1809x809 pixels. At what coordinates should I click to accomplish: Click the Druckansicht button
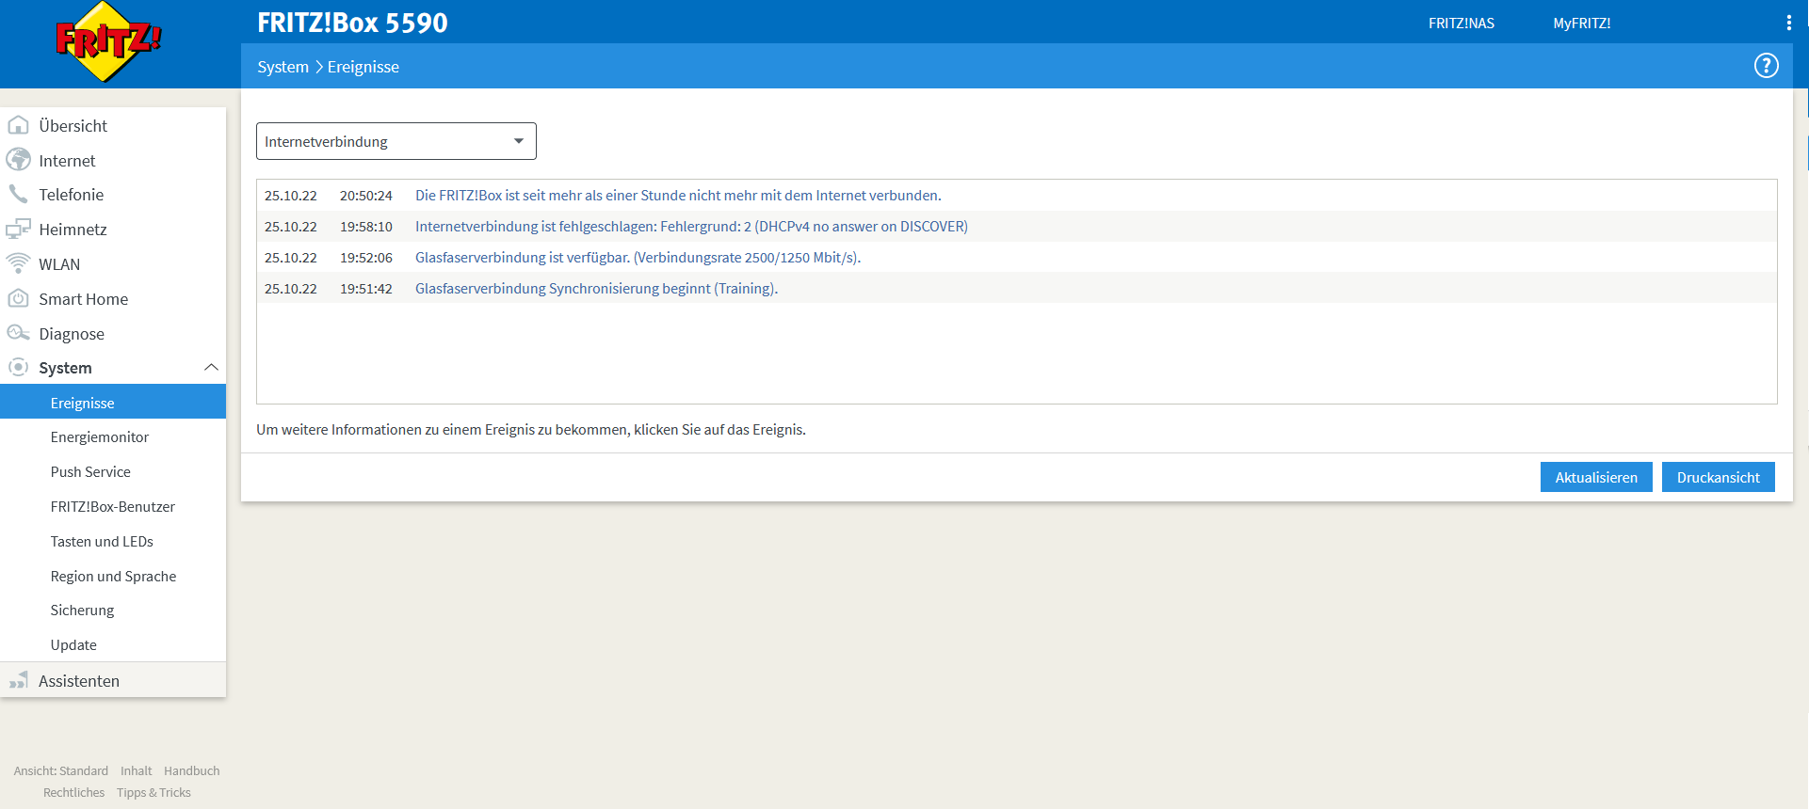[1718, 477]
